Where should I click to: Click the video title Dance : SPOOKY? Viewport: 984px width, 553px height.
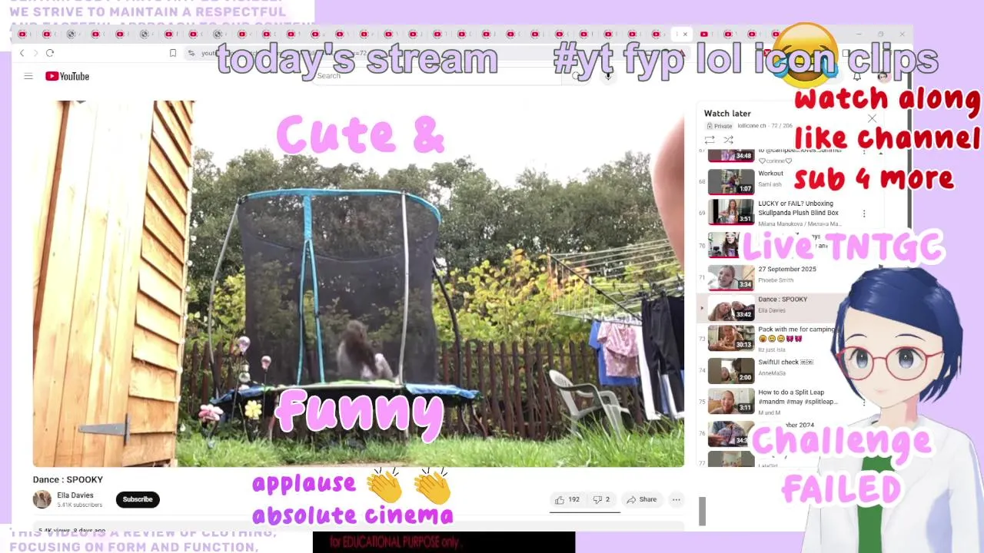pos(68,479)
